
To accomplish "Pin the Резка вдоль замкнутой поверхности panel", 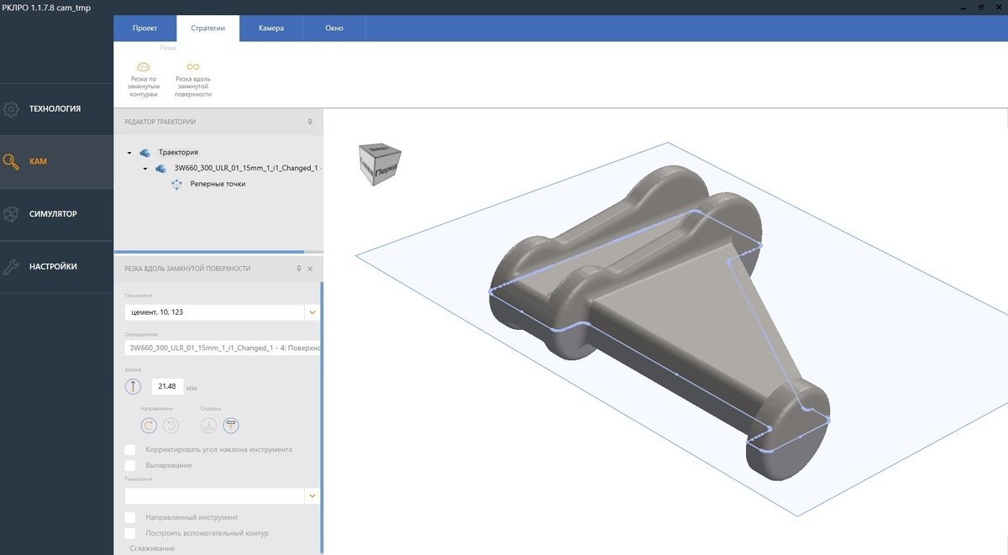I will coord(298,269).
